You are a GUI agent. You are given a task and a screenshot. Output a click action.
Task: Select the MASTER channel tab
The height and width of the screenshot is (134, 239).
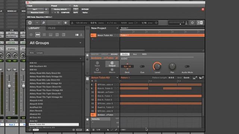(x=95, y=54)
